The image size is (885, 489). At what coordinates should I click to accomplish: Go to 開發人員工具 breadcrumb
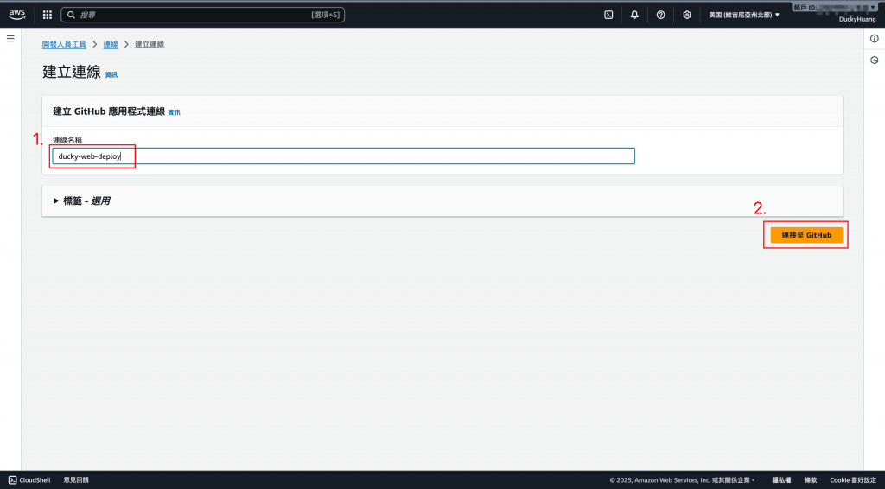tap(64, 44)
